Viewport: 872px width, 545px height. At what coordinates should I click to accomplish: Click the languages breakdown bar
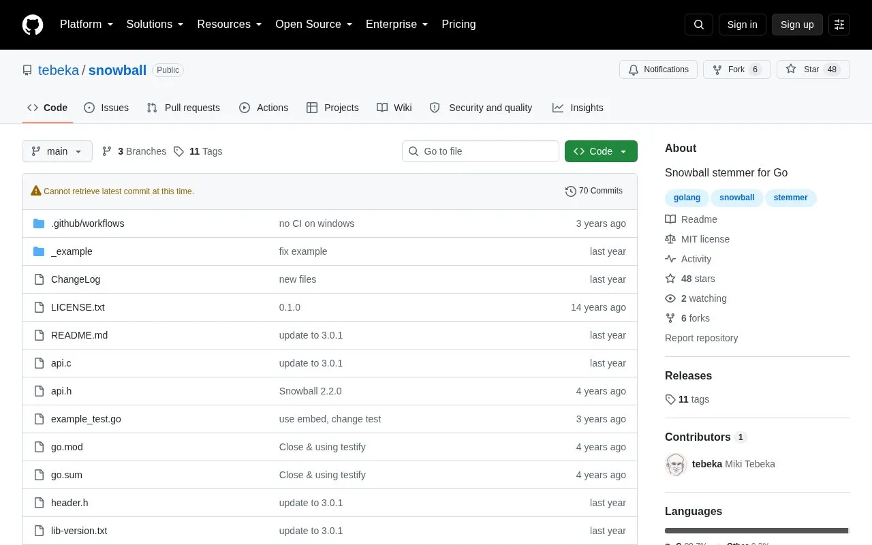[757, 530]
